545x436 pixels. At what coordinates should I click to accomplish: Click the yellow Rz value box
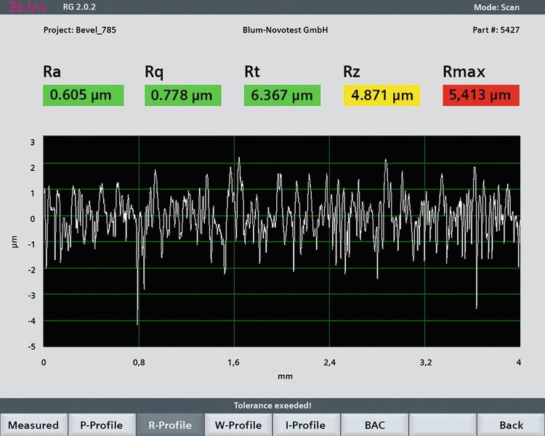(381, 95)
